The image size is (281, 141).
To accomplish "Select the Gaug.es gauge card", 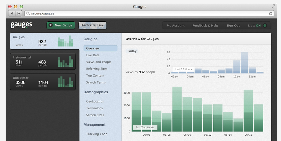I will (x=45, y=41).
